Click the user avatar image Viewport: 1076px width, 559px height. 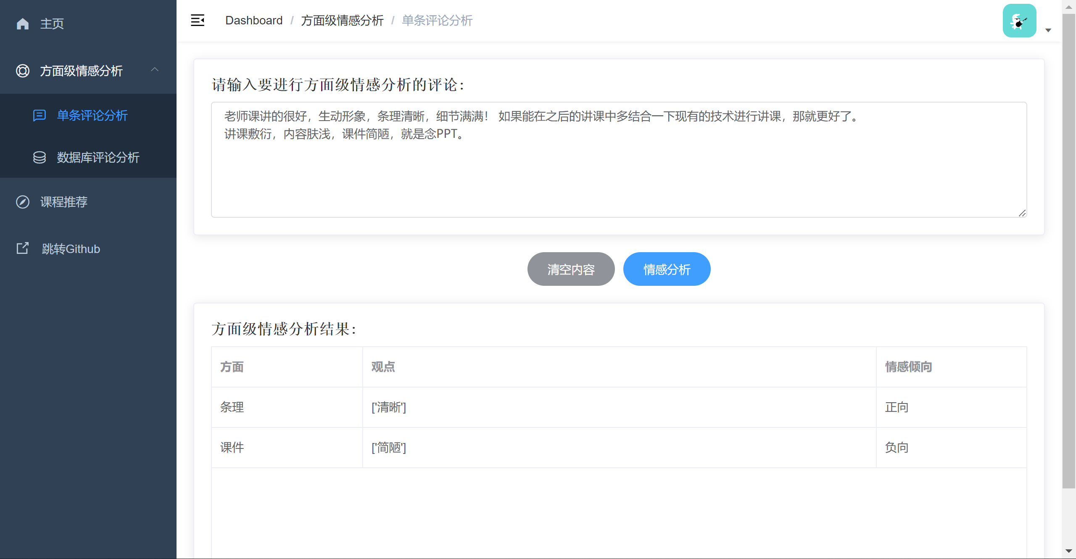coord(1019,21)
